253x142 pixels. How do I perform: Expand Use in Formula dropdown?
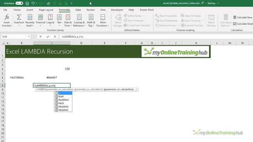145,21
